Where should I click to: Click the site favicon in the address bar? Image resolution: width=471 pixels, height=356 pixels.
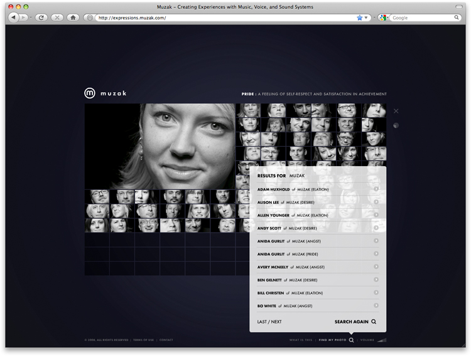tap(90, 18)
